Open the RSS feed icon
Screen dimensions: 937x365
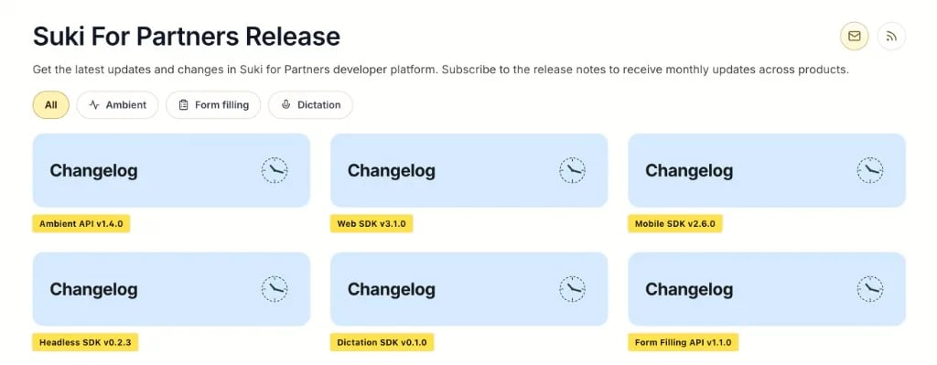pos(891,37)
